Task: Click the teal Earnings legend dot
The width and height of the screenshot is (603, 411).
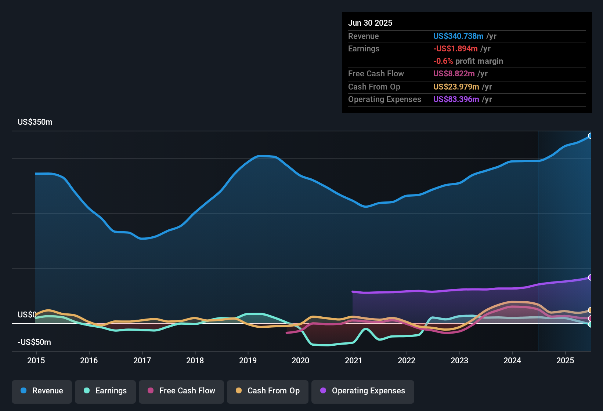Action: coord(87,390)
